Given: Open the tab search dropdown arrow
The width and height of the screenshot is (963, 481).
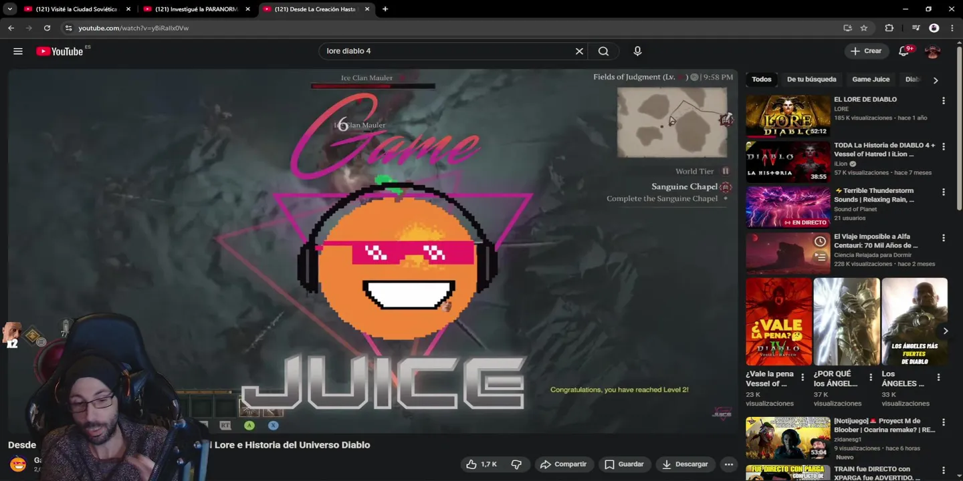Looking at the screenshot, I should [9, 9].
